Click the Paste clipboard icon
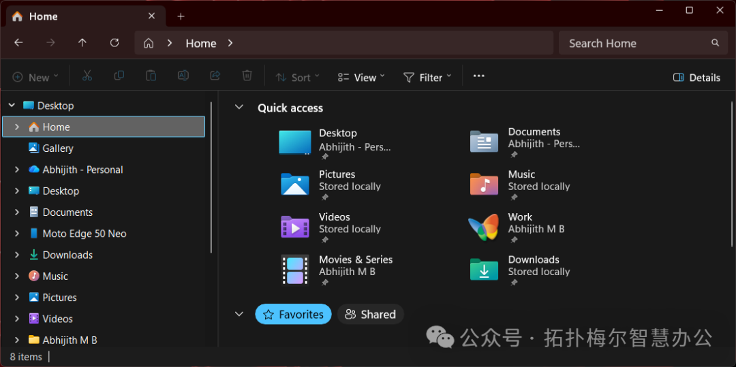 [151, 76]
